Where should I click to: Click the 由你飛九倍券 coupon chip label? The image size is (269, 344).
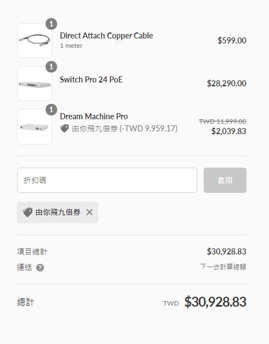click(x=58, y=212)
